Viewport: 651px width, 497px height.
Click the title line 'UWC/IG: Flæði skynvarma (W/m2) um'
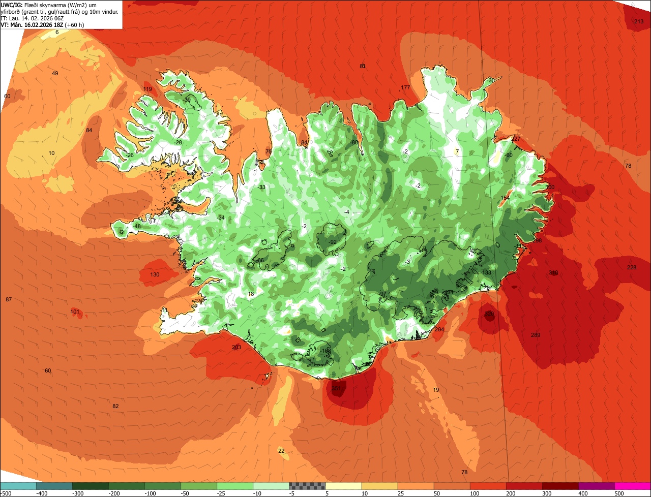(x=49, y=5)
